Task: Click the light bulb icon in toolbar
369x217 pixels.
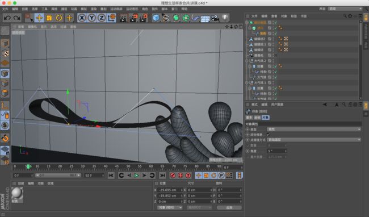Action: pos(225,18)
